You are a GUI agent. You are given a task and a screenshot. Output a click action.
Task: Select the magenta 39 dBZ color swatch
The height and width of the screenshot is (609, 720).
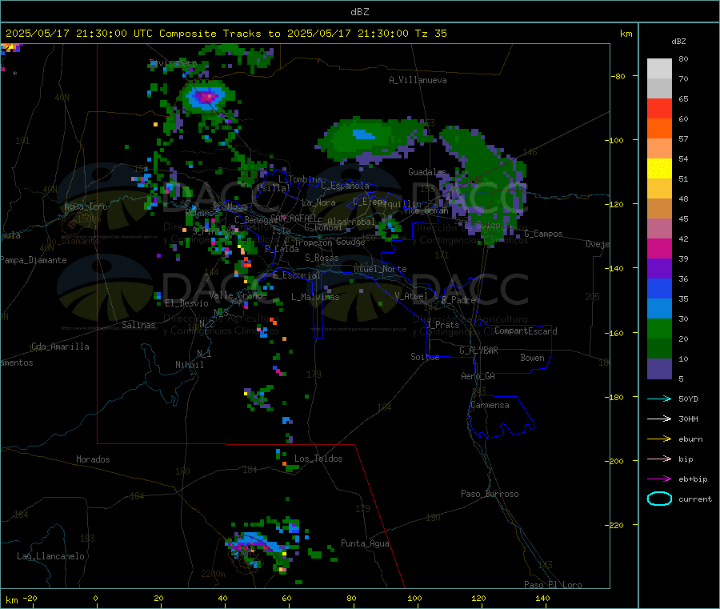tap(659, 248)
